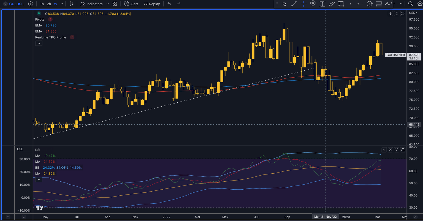The width and height of the screenshot is (423, 221).
Task: Switch to the 2h timeframe
Action: point(49,4)
